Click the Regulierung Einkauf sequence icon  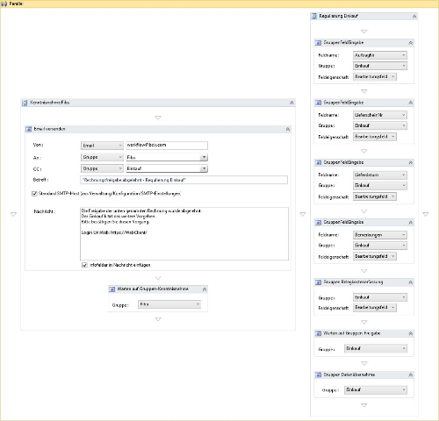pos(314,16)
